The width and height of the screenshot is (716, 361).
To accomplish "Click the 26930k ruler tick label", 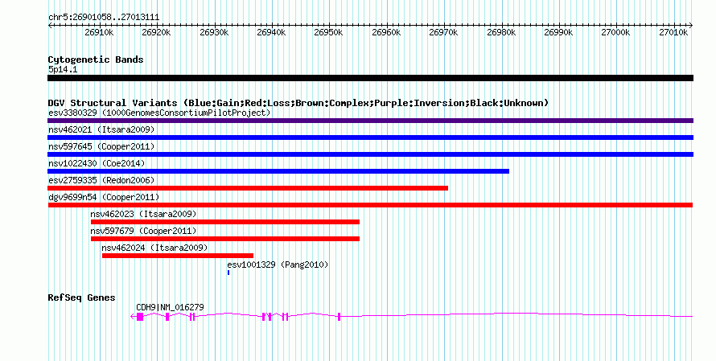I will pos(214,32).
